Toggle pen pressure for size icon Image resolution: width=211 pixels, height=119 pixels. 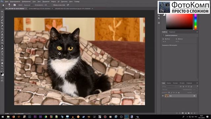click(68, 5)
